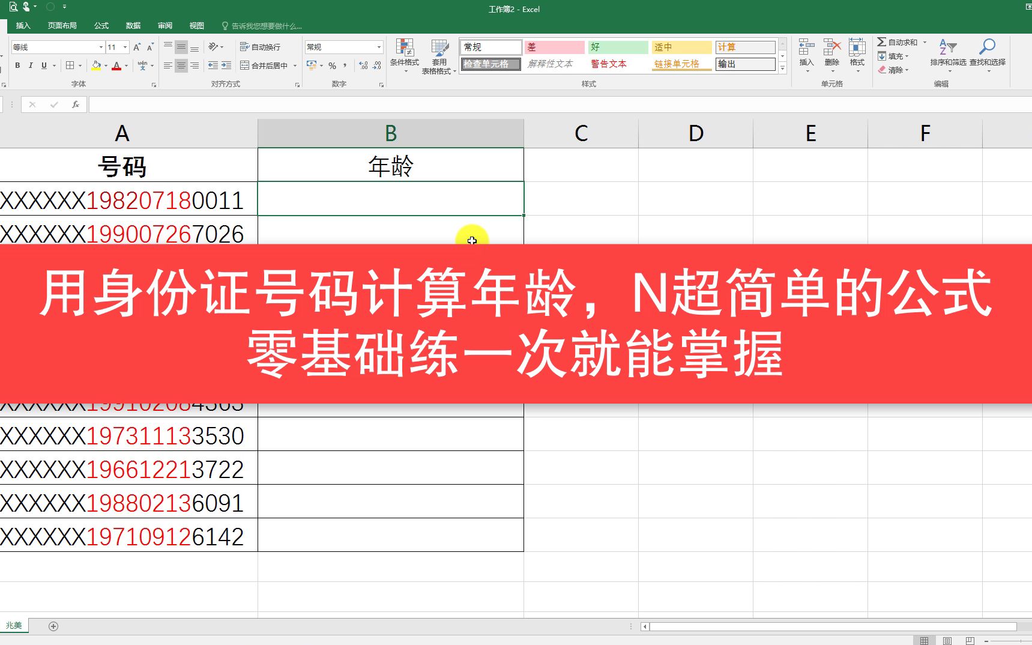This screenshot has height=645, width=1032.
Task: Toggle underline formatting
Action: tap(44, 65)
